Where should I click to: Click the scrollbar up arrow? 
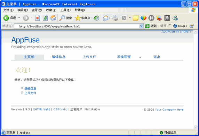point(196,32)
